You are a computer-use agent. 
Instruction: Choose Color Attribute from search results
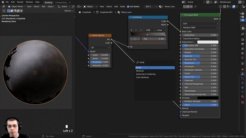pos(155,77)
